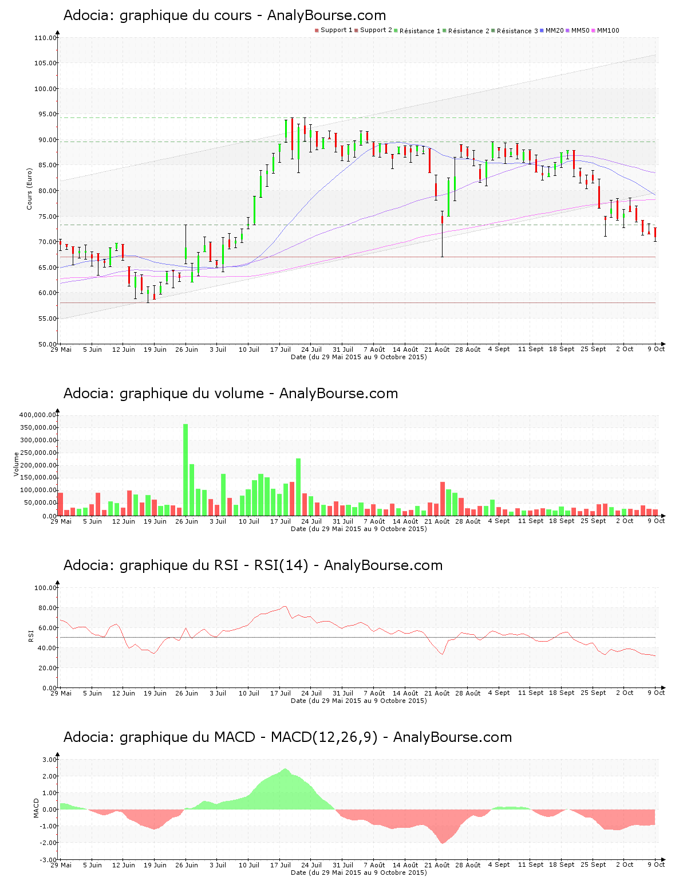687x888 pixels.
Task: Click the 100,000.00 volume axis value
Action: [38, 490]
